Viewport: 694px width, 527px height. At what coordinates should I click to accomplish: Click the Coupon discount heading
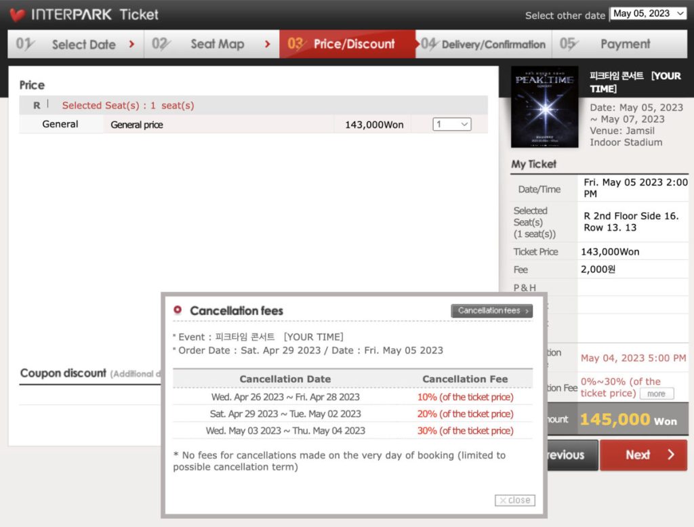pos(63,373)
